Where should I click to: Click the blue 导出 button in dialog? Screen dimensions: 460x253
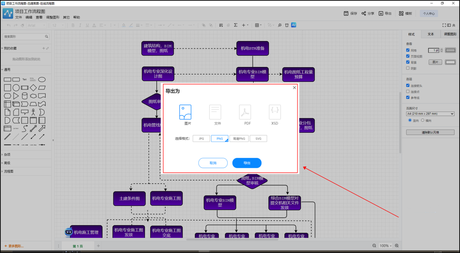[247, 163]
